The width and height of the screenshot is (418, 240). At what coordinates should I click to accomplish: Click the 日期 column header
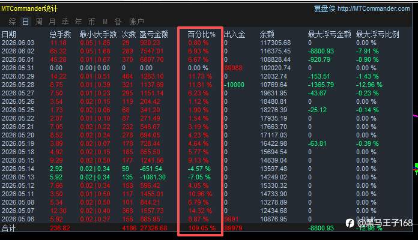click(x=9, y=34)
